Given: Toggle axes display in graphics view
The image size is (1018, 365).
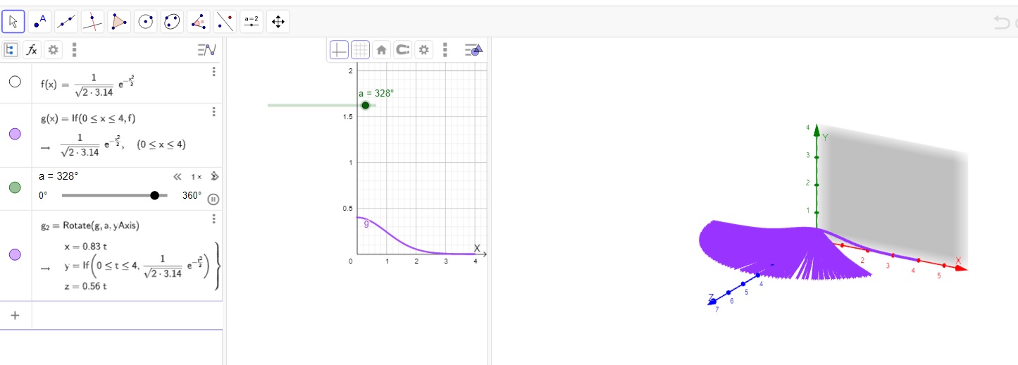Looking at the screenshot, I should click(340, 50).
